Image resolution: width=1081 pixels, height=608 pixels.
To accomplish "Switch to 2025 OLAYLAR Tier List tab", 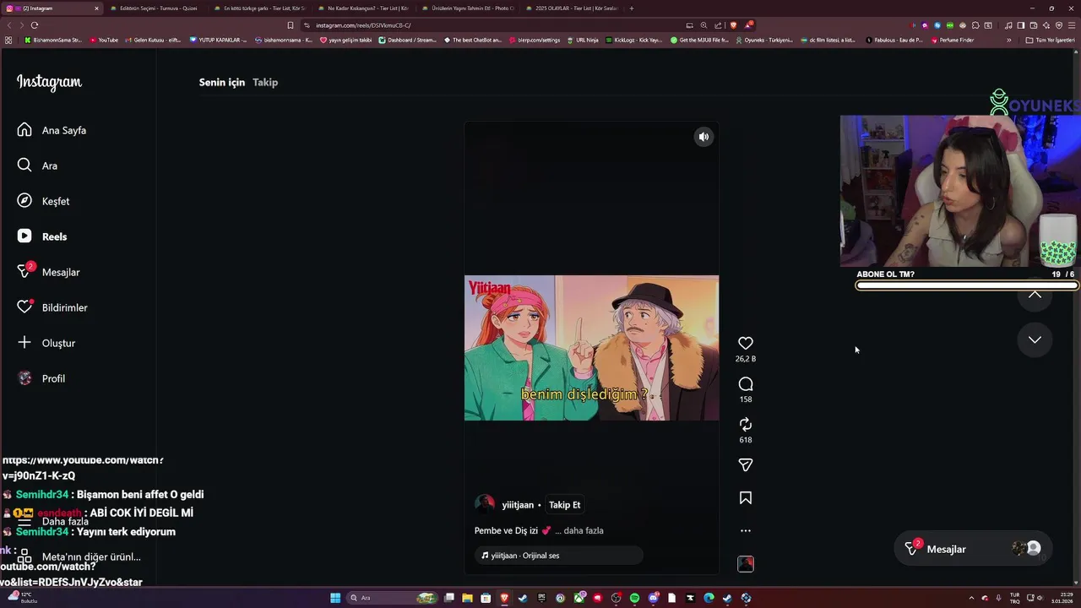I will [x=572, y=8].
